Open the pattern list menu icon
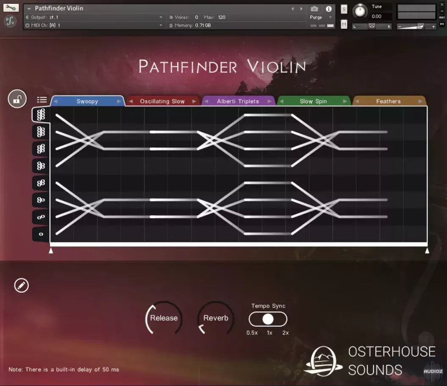 [x=42, y=100]
